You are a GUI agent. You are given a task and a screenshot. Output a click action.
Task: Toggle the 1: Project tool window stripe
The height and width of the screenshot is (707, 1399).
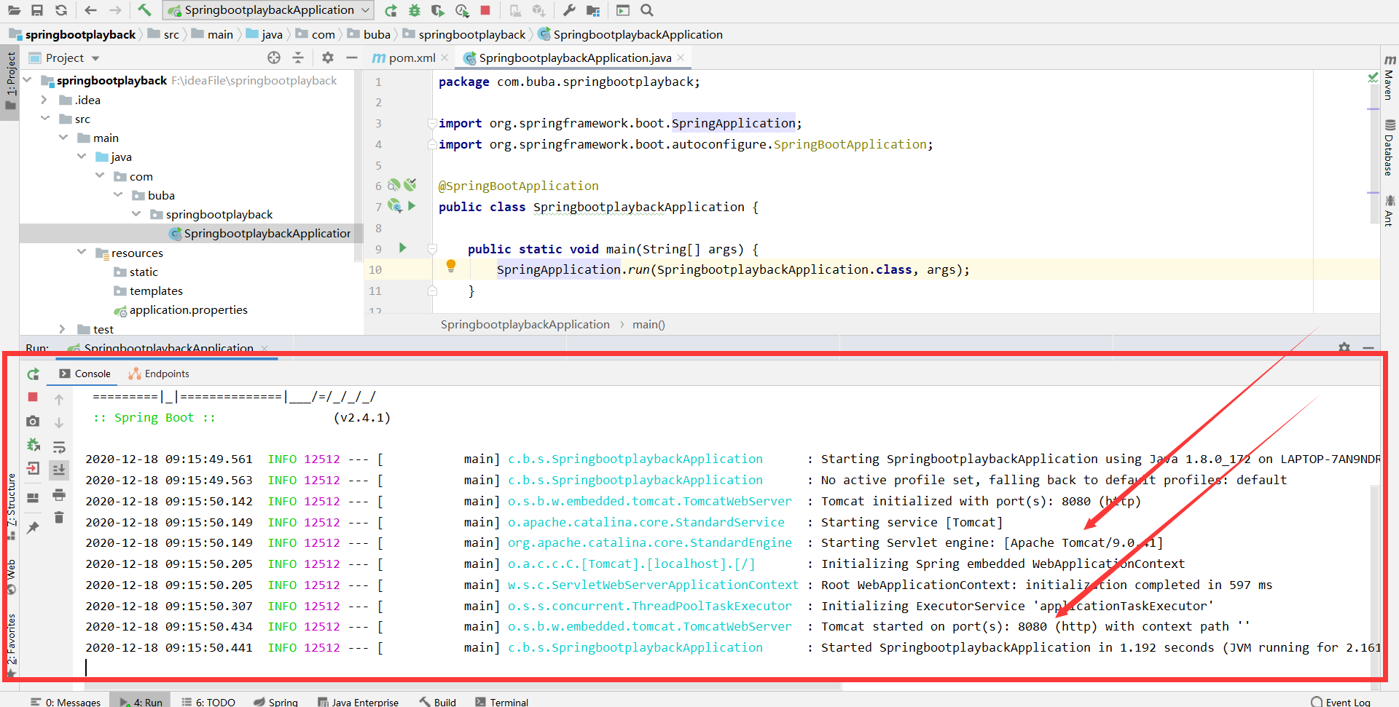coord(10,80)
